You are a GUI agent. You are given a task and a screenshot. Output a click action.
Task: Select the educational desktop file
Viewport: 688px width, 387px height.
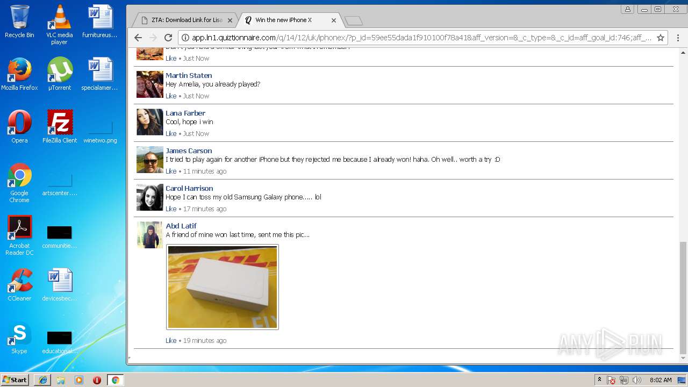59,342
